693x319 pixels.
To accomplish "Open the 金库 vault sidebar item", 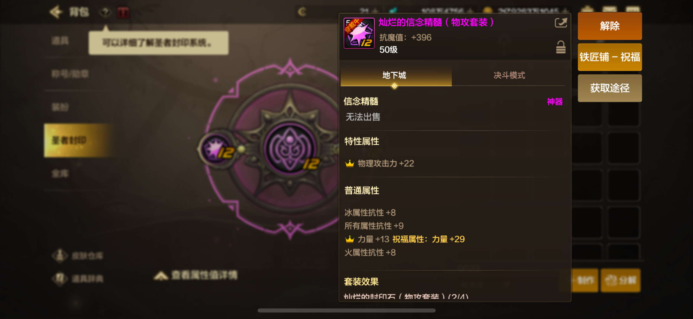I will 60,173.
